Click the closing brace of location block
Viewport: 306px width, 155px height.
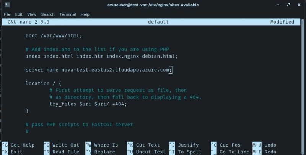pyautogui.click(x=27, y=111)
